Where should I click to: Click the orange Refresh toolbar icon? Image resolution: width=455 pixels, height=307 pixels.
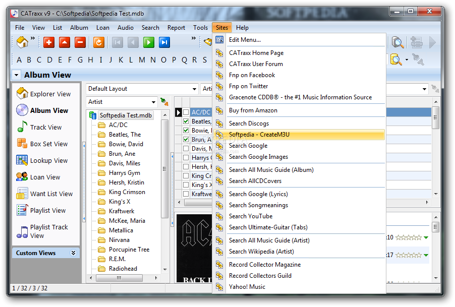coord(99,42)
